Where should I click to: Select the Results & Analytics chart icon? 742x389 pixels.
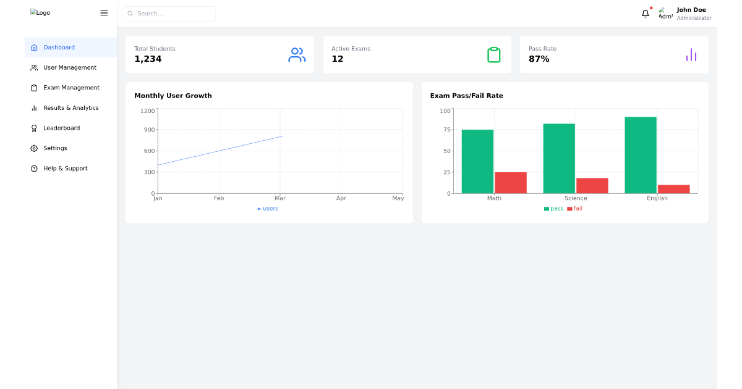(34, 107)
